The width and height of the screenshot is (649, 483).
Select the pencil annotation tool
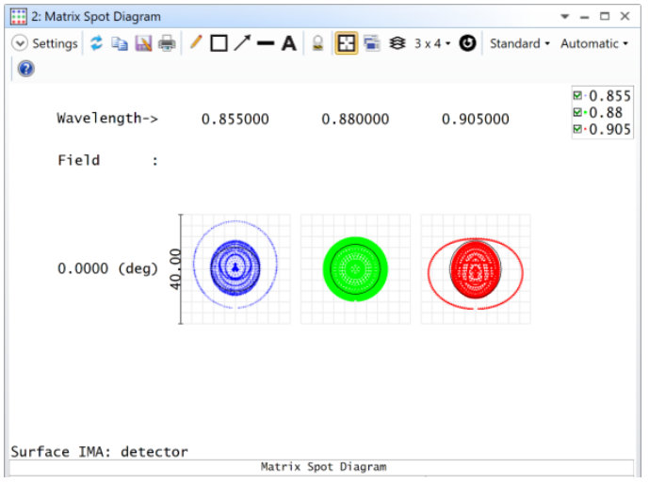pos(196,43)
